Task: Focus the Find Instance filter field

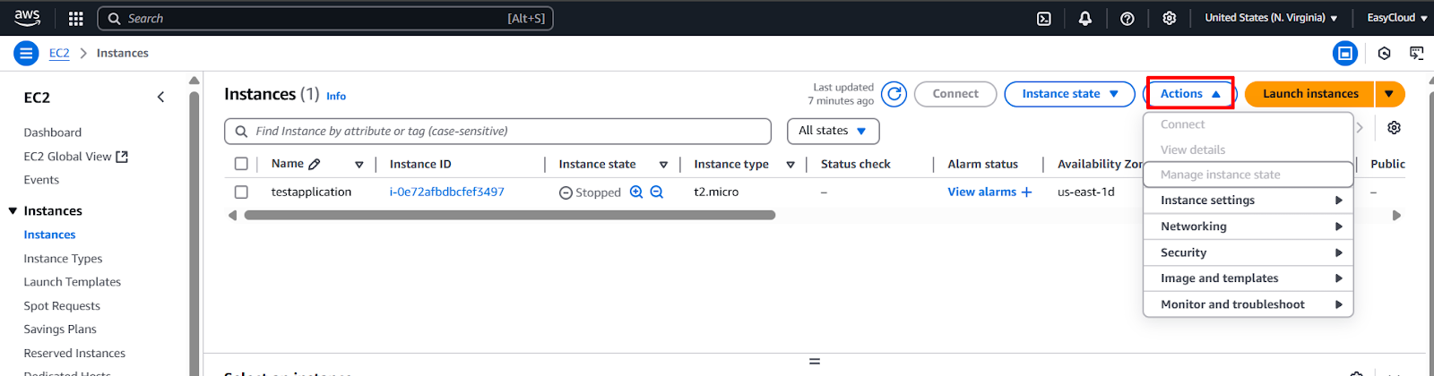Action: pyautogui.click(x=497, y=131)
